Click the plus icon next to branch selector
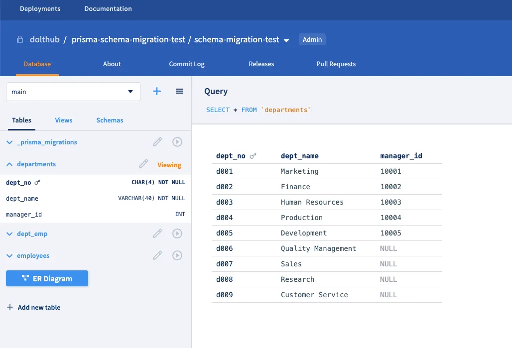 pos(157,92)
